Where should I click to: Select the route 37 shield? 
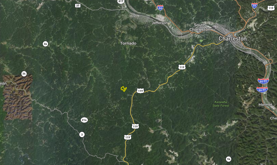pos(78,6)
